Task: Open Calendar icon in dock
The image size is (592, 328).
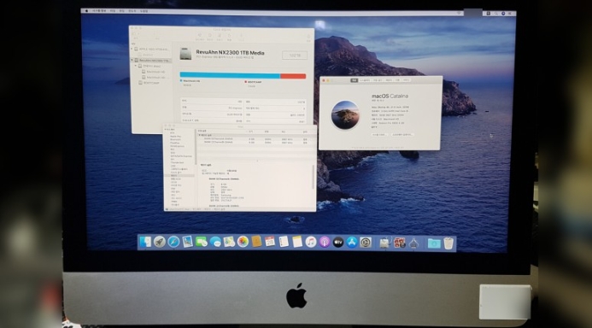Action: coord(270,242)
